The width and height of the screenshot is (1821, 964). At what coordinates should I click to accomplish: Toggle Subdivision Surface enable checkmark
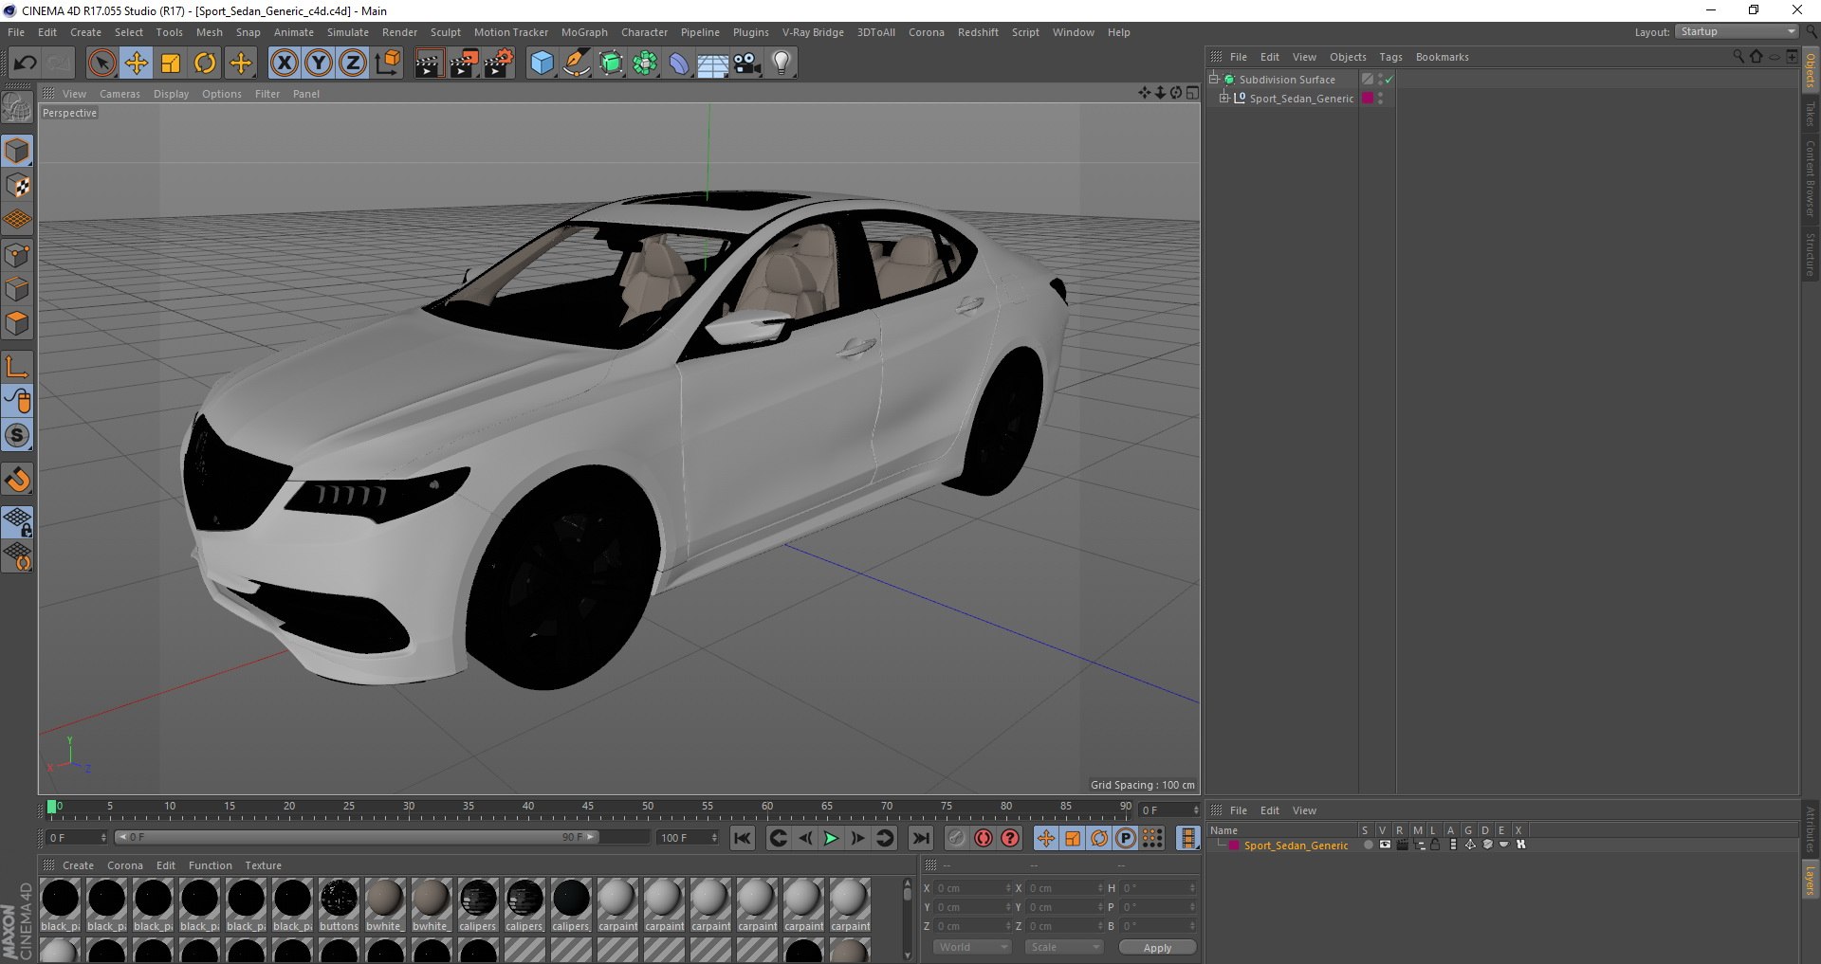(x=1389, y=80)
